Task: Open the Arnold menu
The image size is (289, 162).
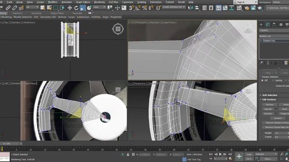Action: click(182, 2)
